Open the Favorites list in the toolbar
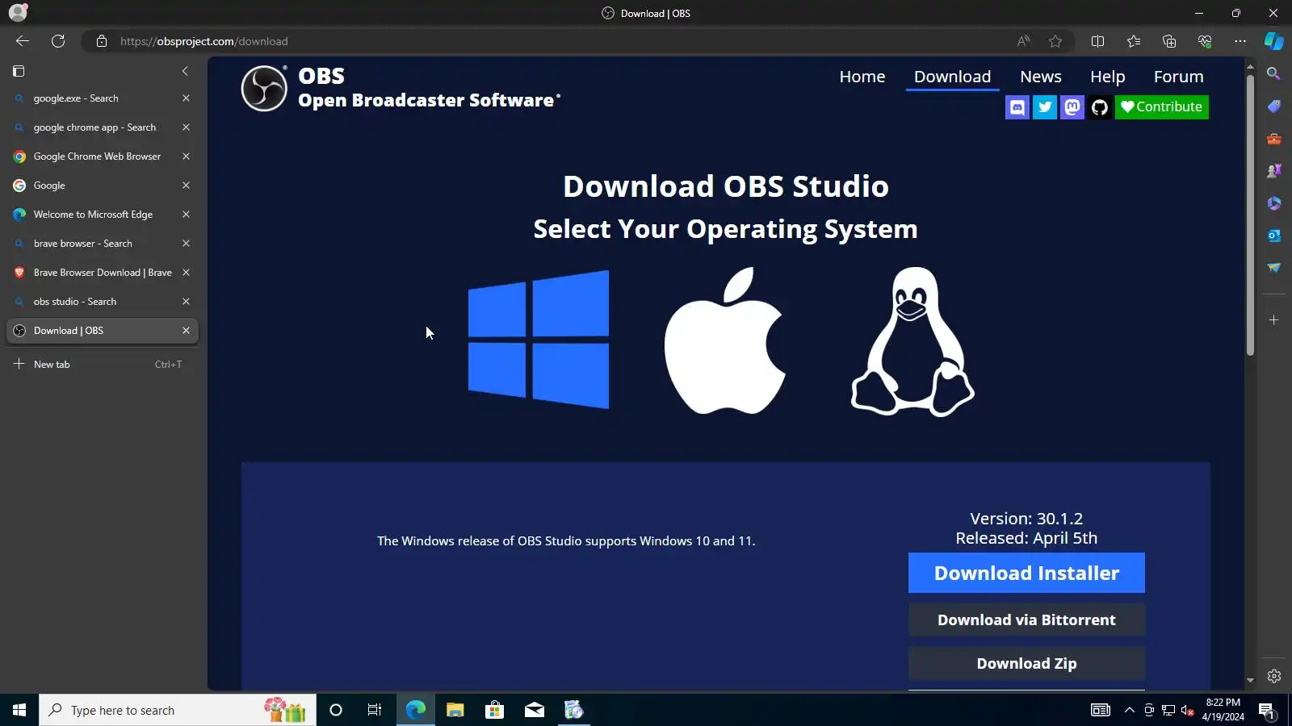The height and width of the screenshot is (726, 1292). click(1134, 41)
